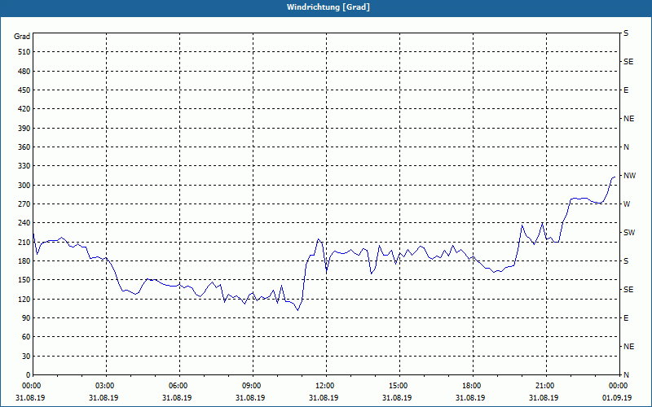The height and width of the screenshot is (407, 652).
Task: Click the S compass label level with 180
Action: (626, 261)
